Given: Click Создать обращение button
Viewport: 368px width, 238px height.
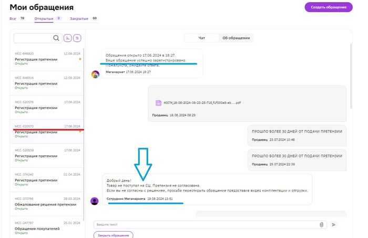Looking at the screenshot, I should [x=329, y=7].
